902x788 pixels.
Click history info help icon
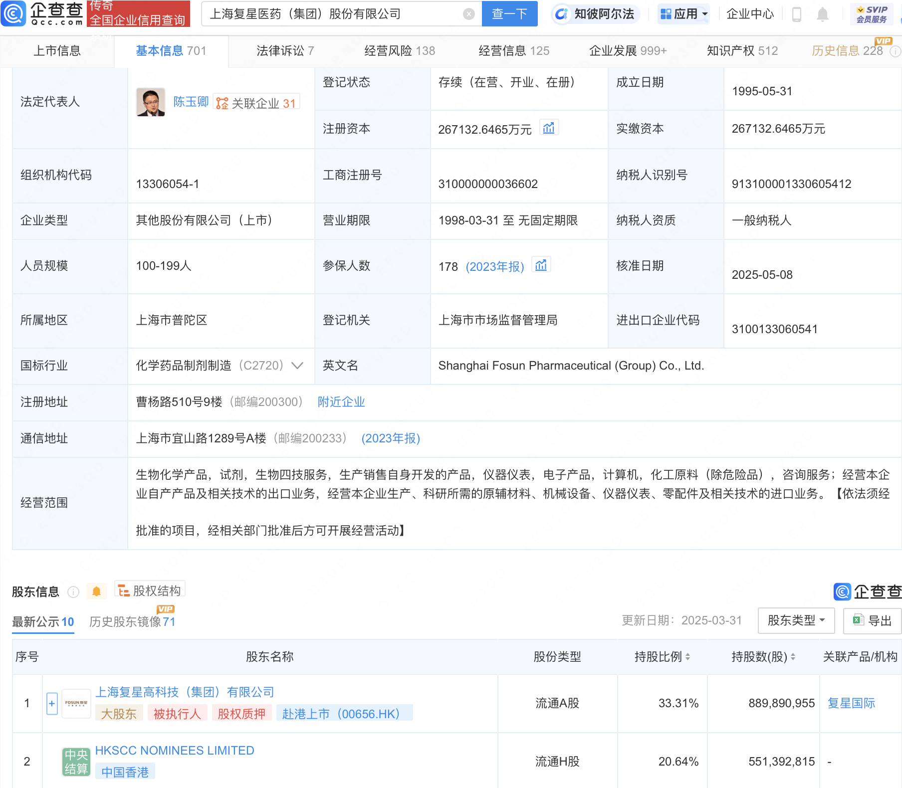(x=896, y=51)
